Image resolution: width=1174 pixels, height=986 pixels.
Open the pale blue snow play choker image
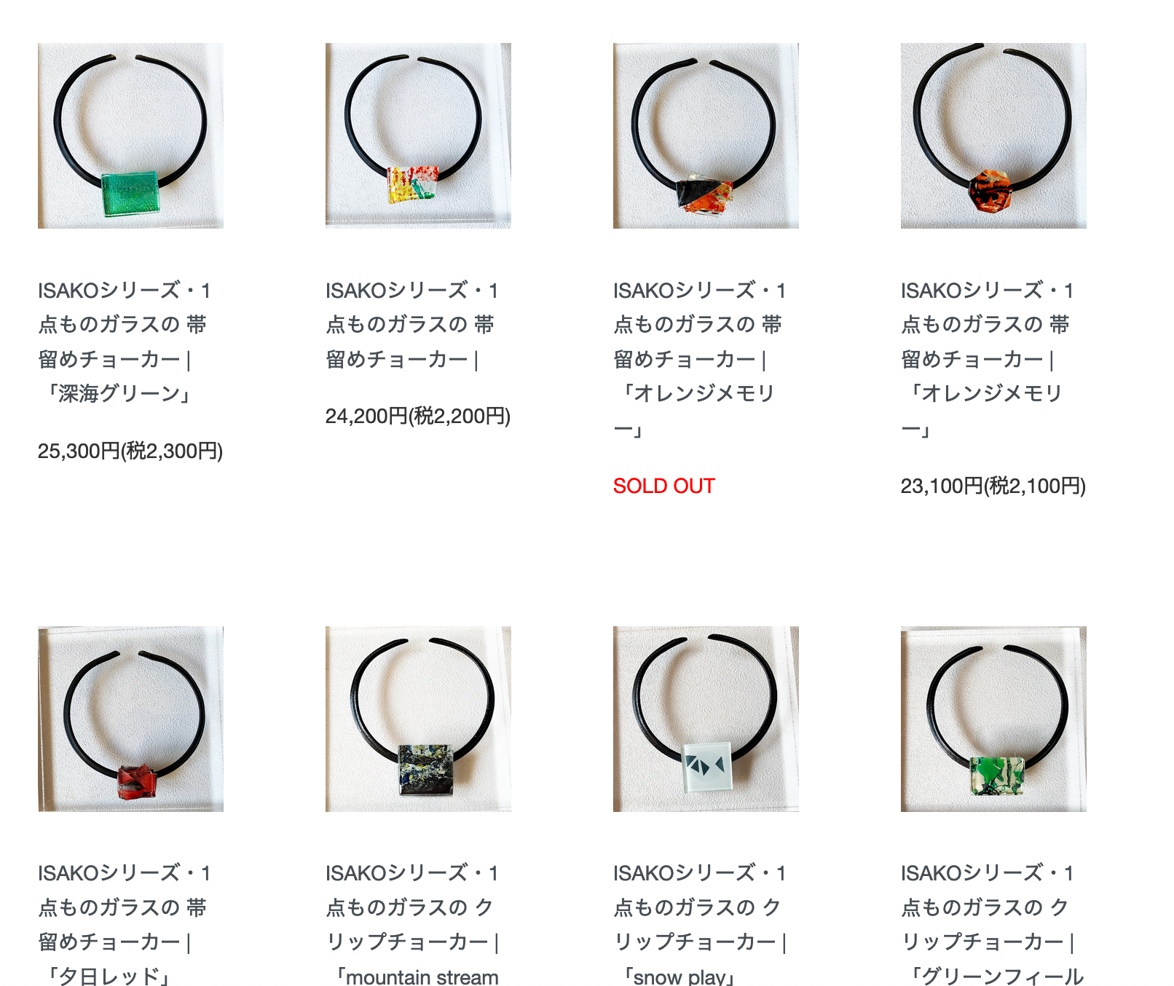tap(706, 719)
